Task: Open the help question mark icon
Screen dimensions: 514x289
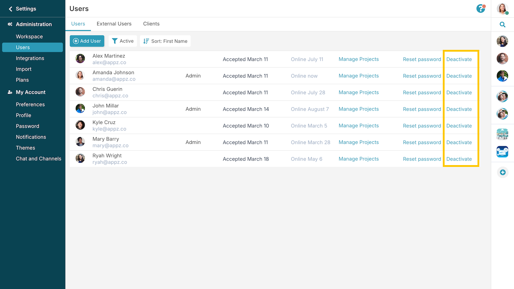Action: pyautogui.click(x=481, y=8)
